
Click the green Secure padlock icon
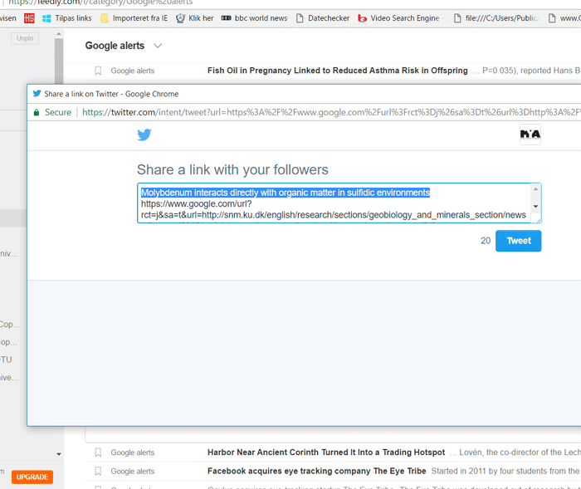point(37,112)
